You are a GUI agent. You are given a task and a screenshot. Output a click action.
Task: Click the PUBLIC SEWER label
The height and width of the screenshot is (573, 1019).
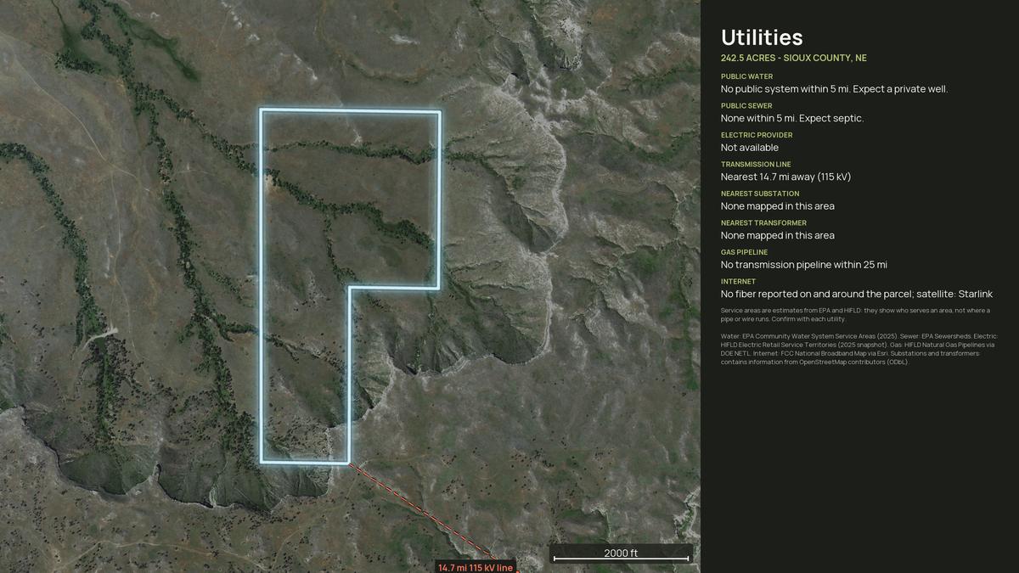pyautogui.click(x=746, y=105)
